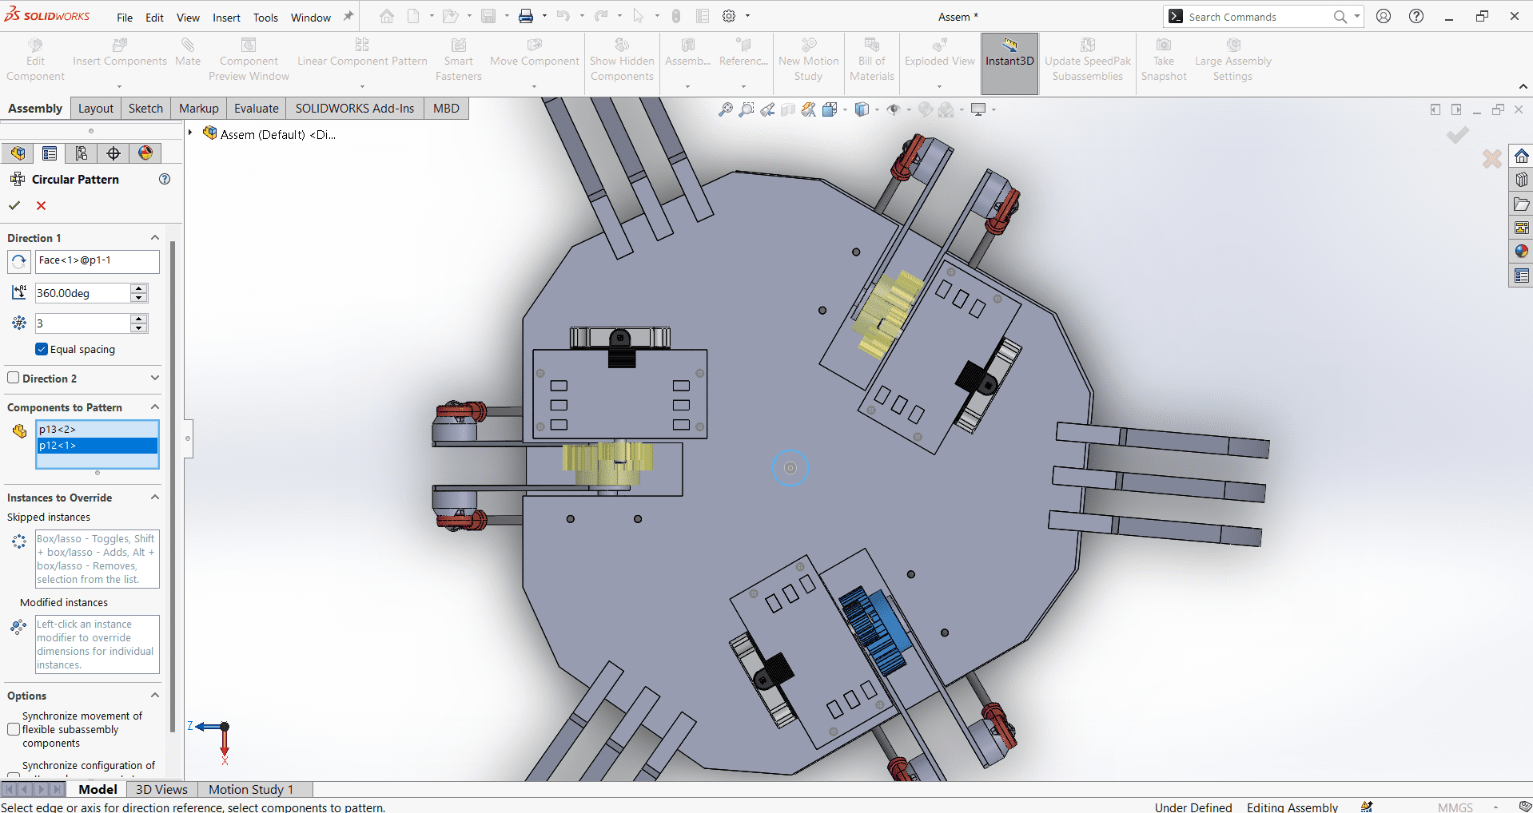Click the Mate tool
Viewport: 1533px width, 813px height.
tap(188, 53)
